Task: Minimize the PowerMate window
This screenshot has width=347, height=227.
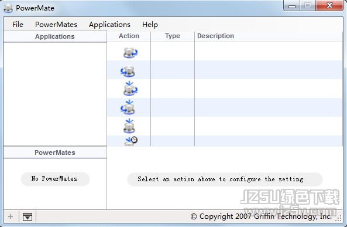Action: coord(292,6)
